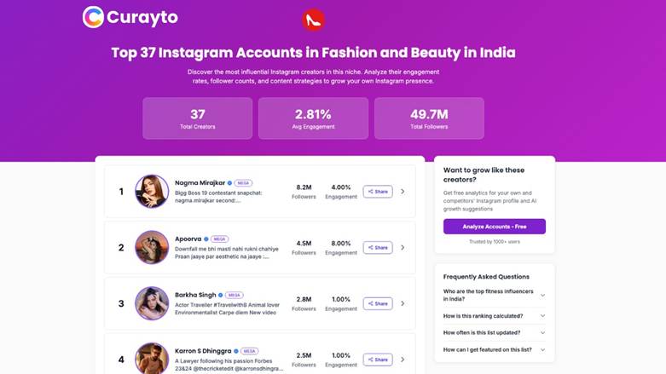Viewport: 666px width, 374px height.
Task: Open Apoorva's profile chevron arrow
Action: (402, 248)
